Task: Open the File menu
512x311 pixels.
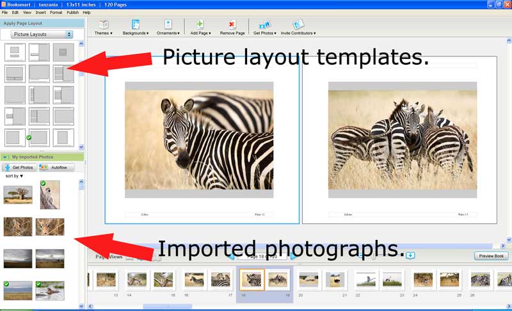Action: [x=4, y=12]
